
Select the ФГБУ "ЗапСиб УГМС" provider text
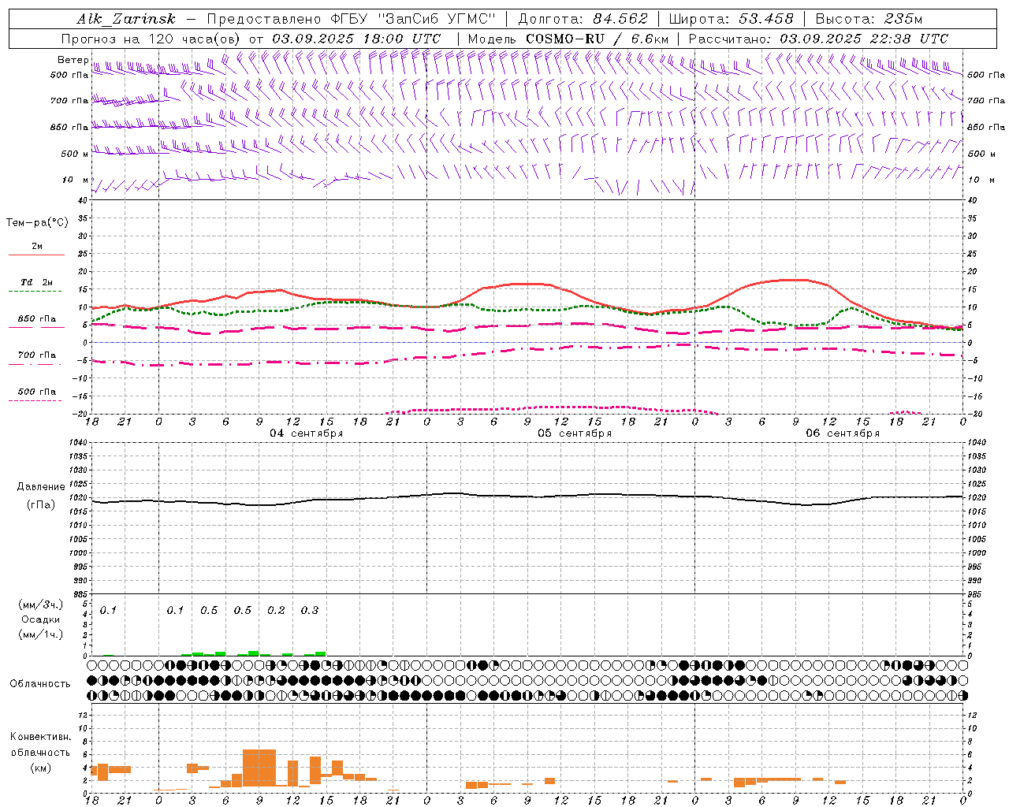413,19
